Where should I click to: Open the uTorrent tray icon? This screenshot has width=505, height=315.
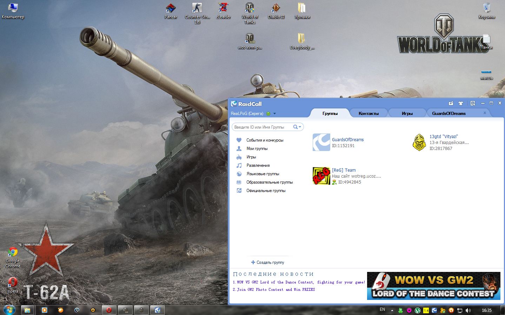pyautogui.click(x=418, y=310)
